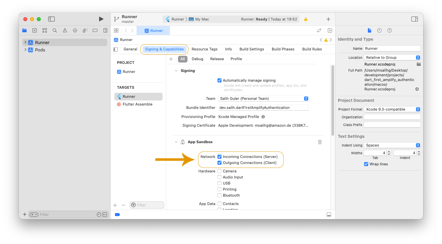Viewport: 442px width, 244px height.
Task: Switch to the Info tab
Action: point(229,49)
